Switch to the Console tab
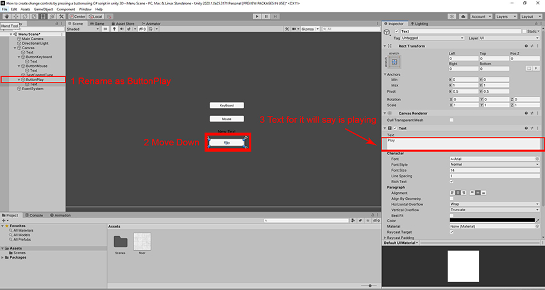545x290 pixels. coord(34,215)
